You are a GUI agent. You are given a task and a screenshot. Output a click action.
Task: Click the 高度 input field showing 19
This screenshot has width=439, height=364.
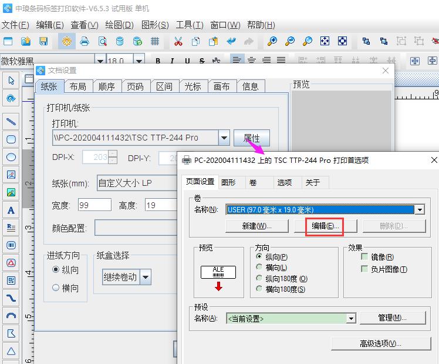click(161, 205)
